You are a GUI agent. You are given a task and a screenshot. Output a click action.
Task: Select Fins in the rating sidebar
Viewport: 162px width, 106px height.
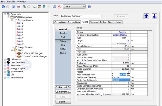(63, 45)
